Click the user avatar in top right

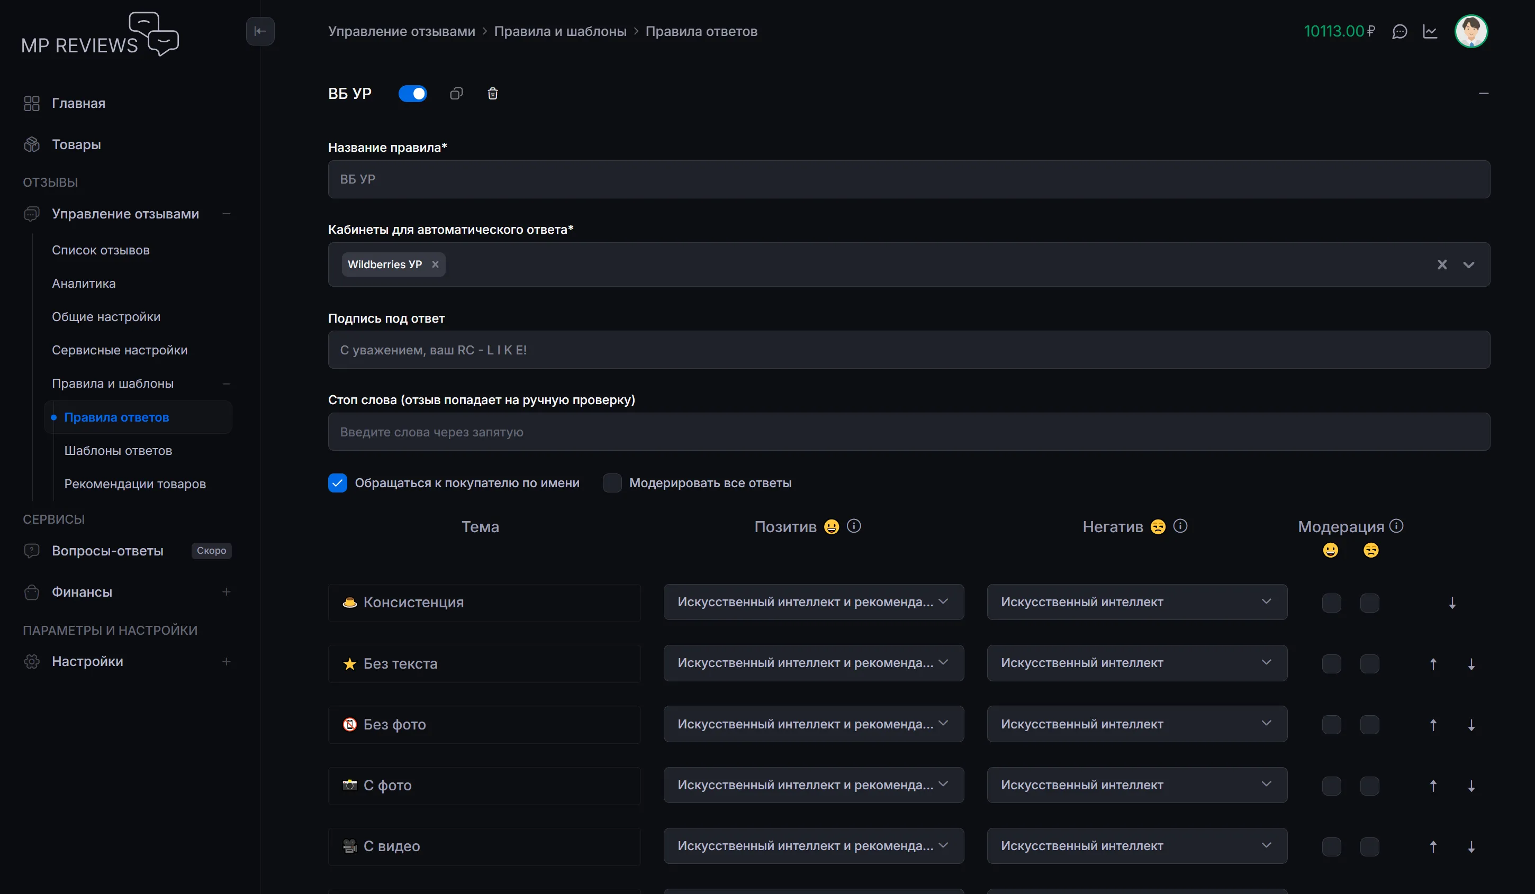click(1471, 31)
